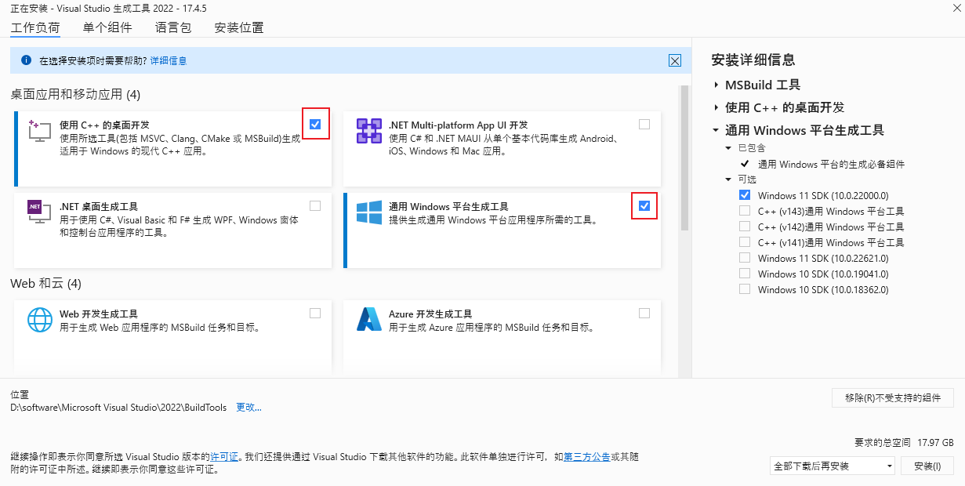Click the Web 和云 (4) heading
This screenshot has height=486, width=965.
click(45, 283)
